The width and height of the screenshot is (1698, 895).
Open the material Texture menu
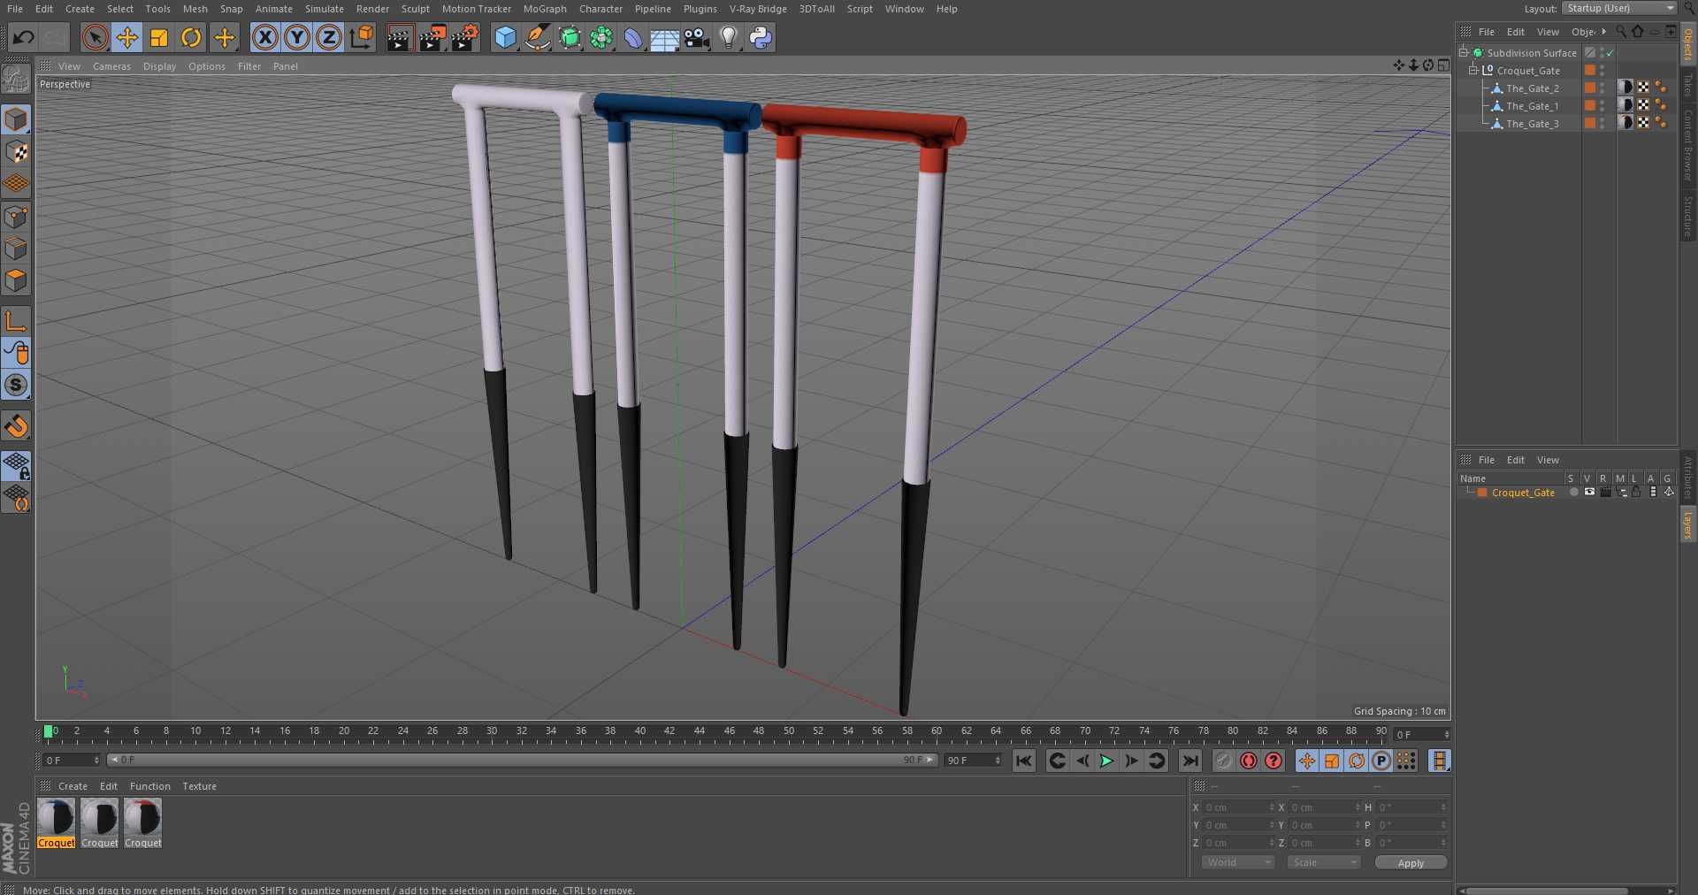[199, 786]
